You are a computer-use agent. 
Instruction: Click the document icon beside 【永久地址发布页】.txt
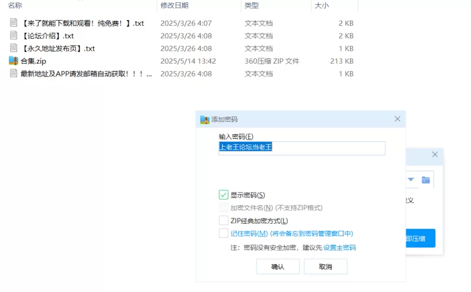click(x=14, y=48)
